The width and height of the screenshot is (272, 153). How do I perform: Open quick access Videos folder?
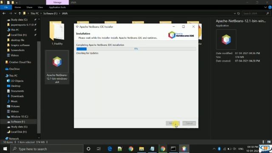14,55
